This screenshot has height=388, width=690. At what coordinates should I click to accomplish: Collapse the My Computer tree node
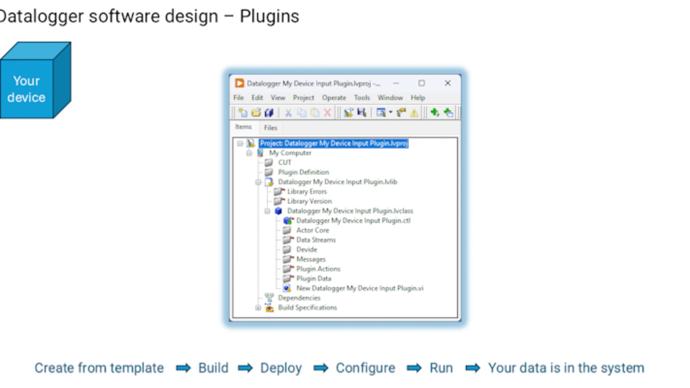tap(249, 153)
